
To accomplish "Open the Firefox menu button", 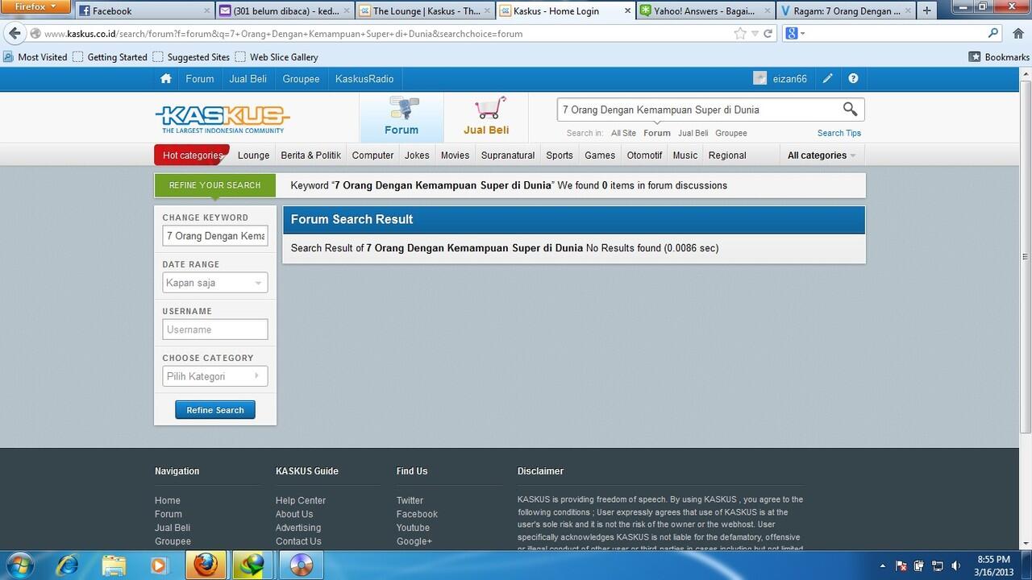I will pyautogui.click(x=35, y=7).
